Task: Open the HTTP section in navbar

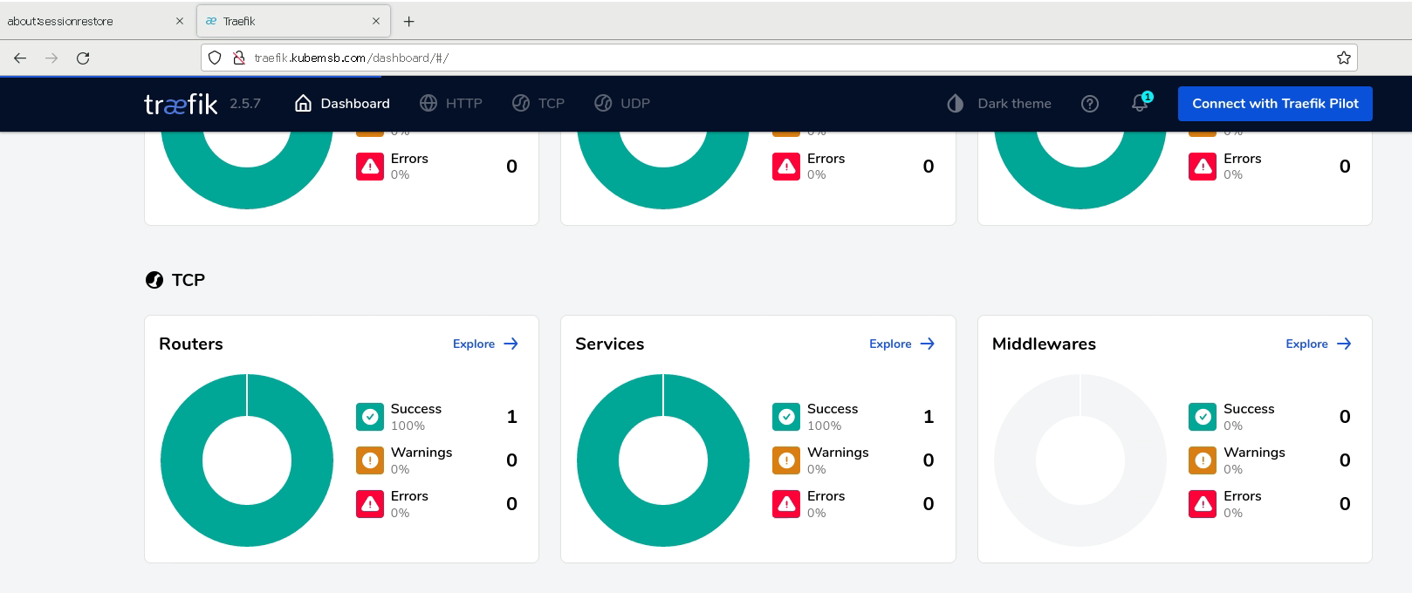Action: (451, 104)
